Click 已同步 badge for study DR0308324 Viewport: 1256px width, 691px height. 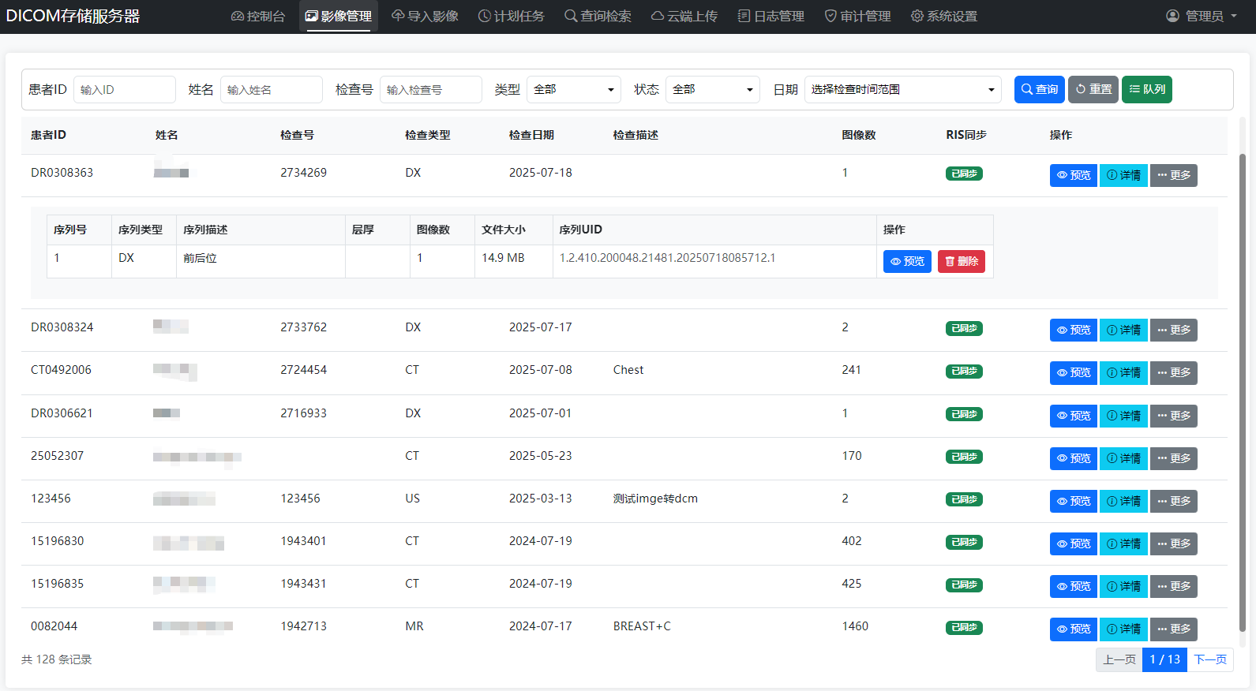click(x=963, y=328)
